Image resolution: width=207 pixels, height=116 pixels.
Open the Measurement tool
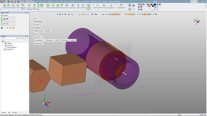pyautogui.click(x=121, y=6)
